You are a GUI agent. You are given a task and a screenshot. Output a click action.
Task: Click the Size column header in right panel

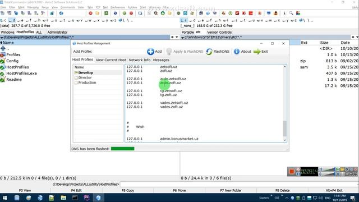click(324, 43)
